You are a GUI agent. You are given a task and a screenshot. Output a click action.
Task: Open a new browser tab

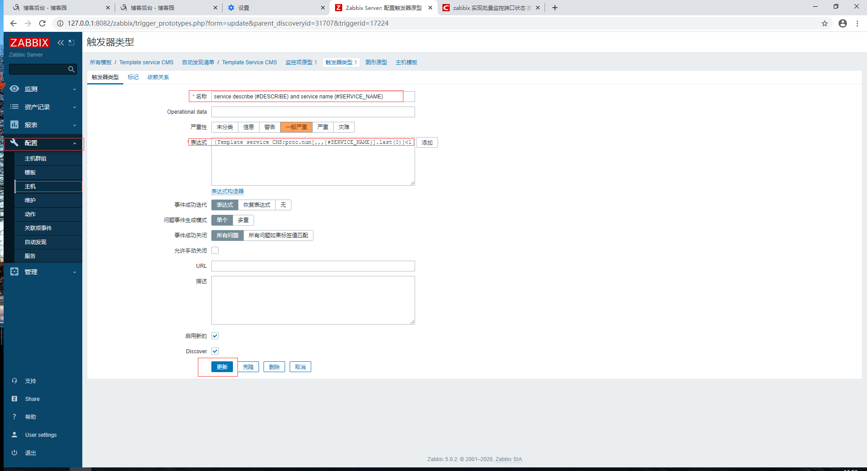coord(555,8)
